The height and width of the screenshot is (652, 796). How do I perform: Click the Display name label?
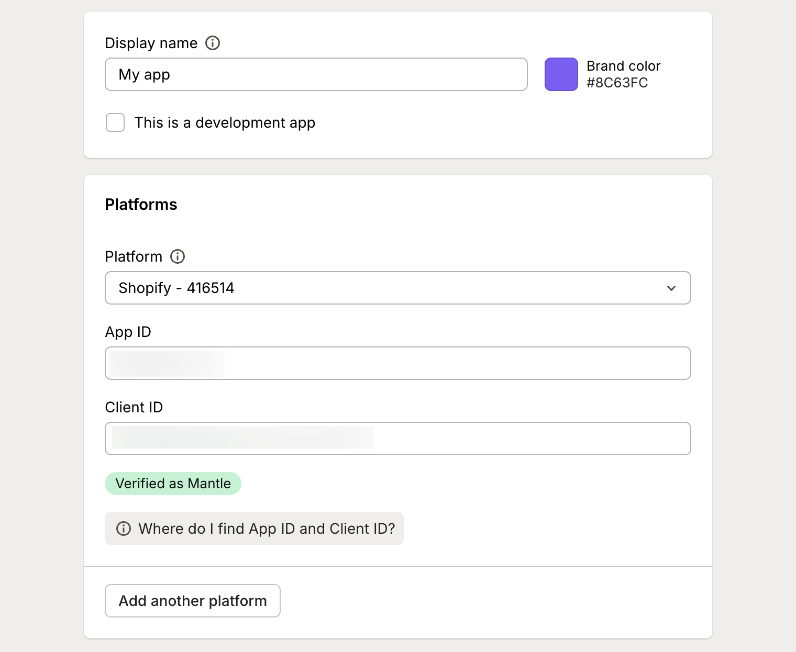coord(151,43)
